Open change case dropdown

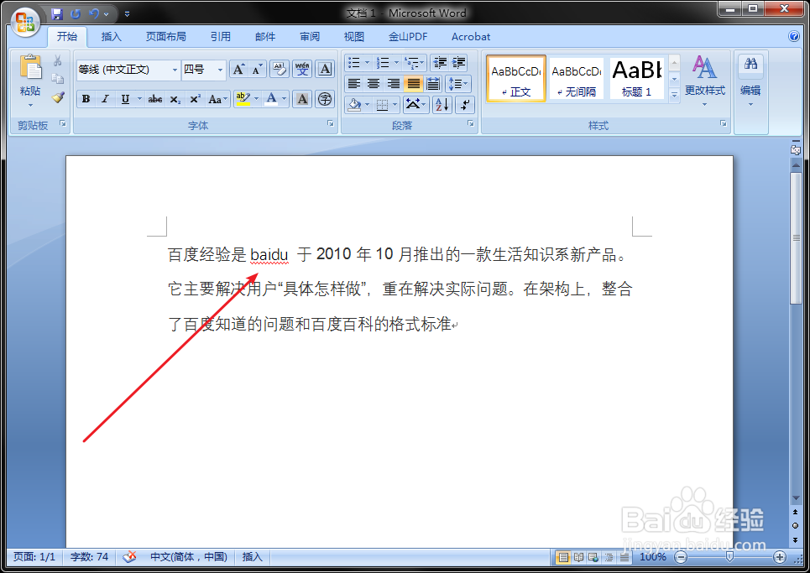pos(217,99)
